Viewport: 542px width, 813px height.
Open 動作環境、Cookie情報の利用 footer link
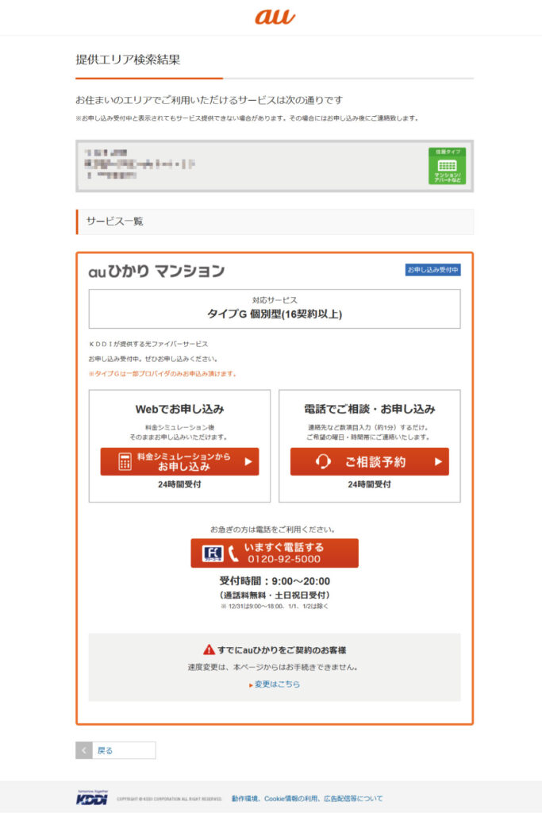[307, 799]
